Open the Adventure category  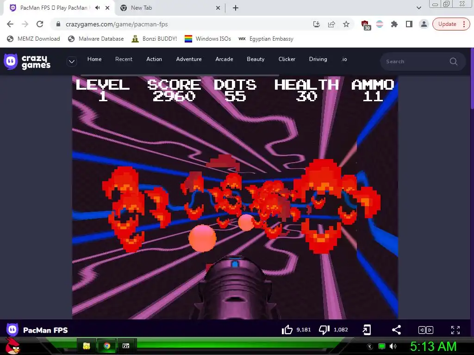pos(189,59)
